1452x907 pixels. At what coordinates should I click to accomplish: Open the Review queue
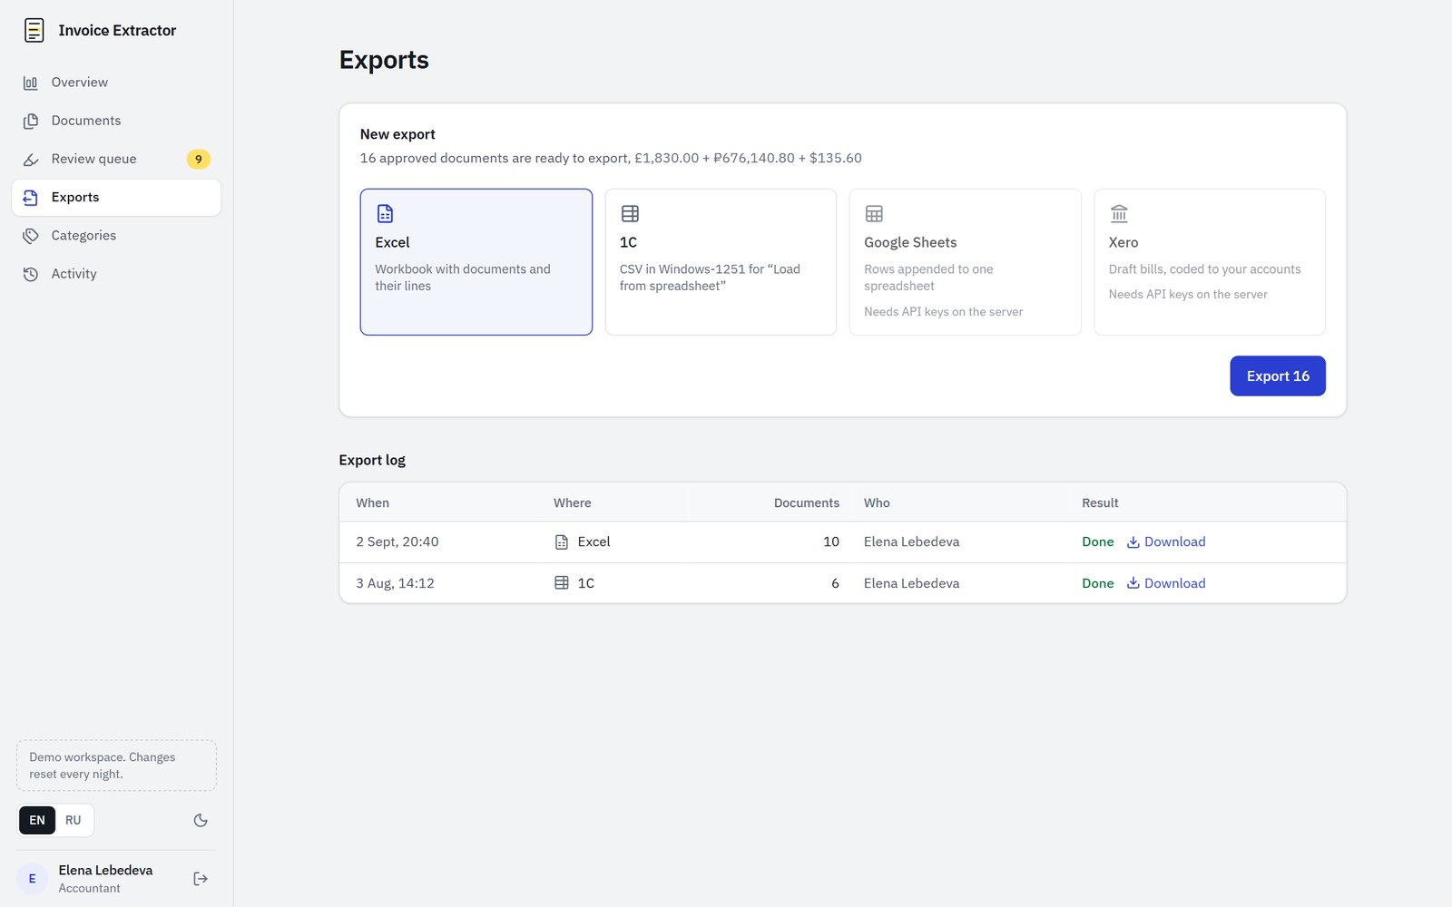pyautogui.click(x=116, y=159)
